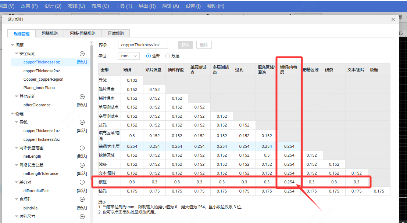Click the 名称 input field
The width and height of the screenshot is (407, 223).
pyautogui.click(x=143, y=45)
